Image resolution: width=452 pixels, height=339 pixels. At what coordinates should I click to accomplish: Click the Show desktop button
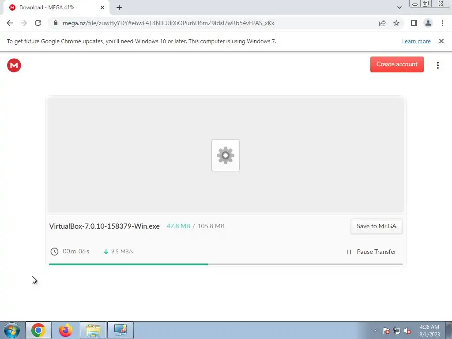click(x=448, y=330)
